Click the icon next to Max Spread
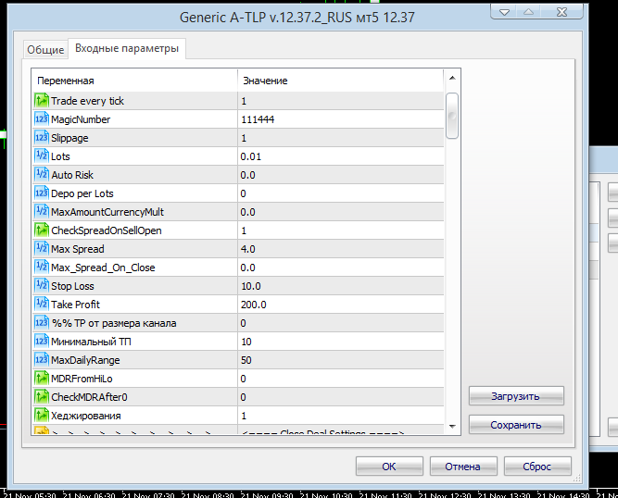618x498 pixels. pyautogui.click(x=42, y=249)
